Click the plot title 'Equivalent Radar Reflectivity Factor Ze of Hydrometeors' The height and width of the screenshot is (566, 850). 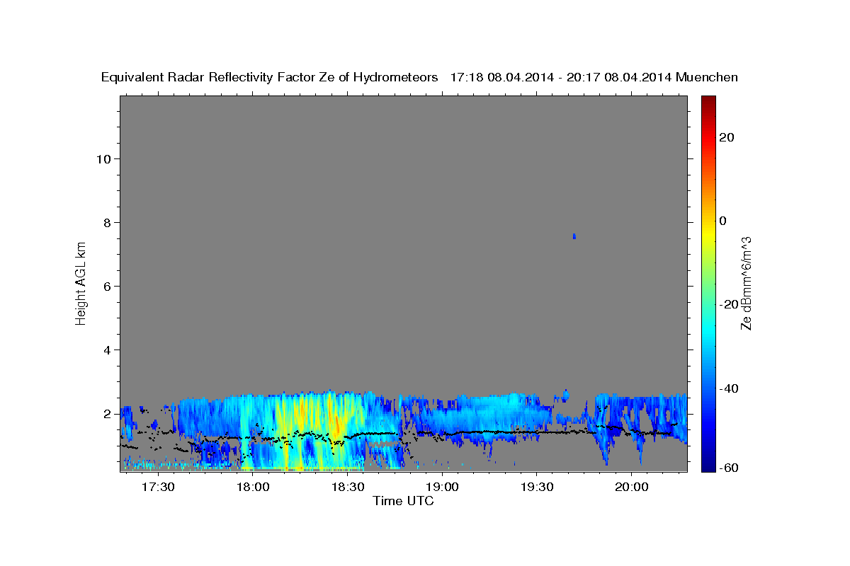tap(270, 77)
